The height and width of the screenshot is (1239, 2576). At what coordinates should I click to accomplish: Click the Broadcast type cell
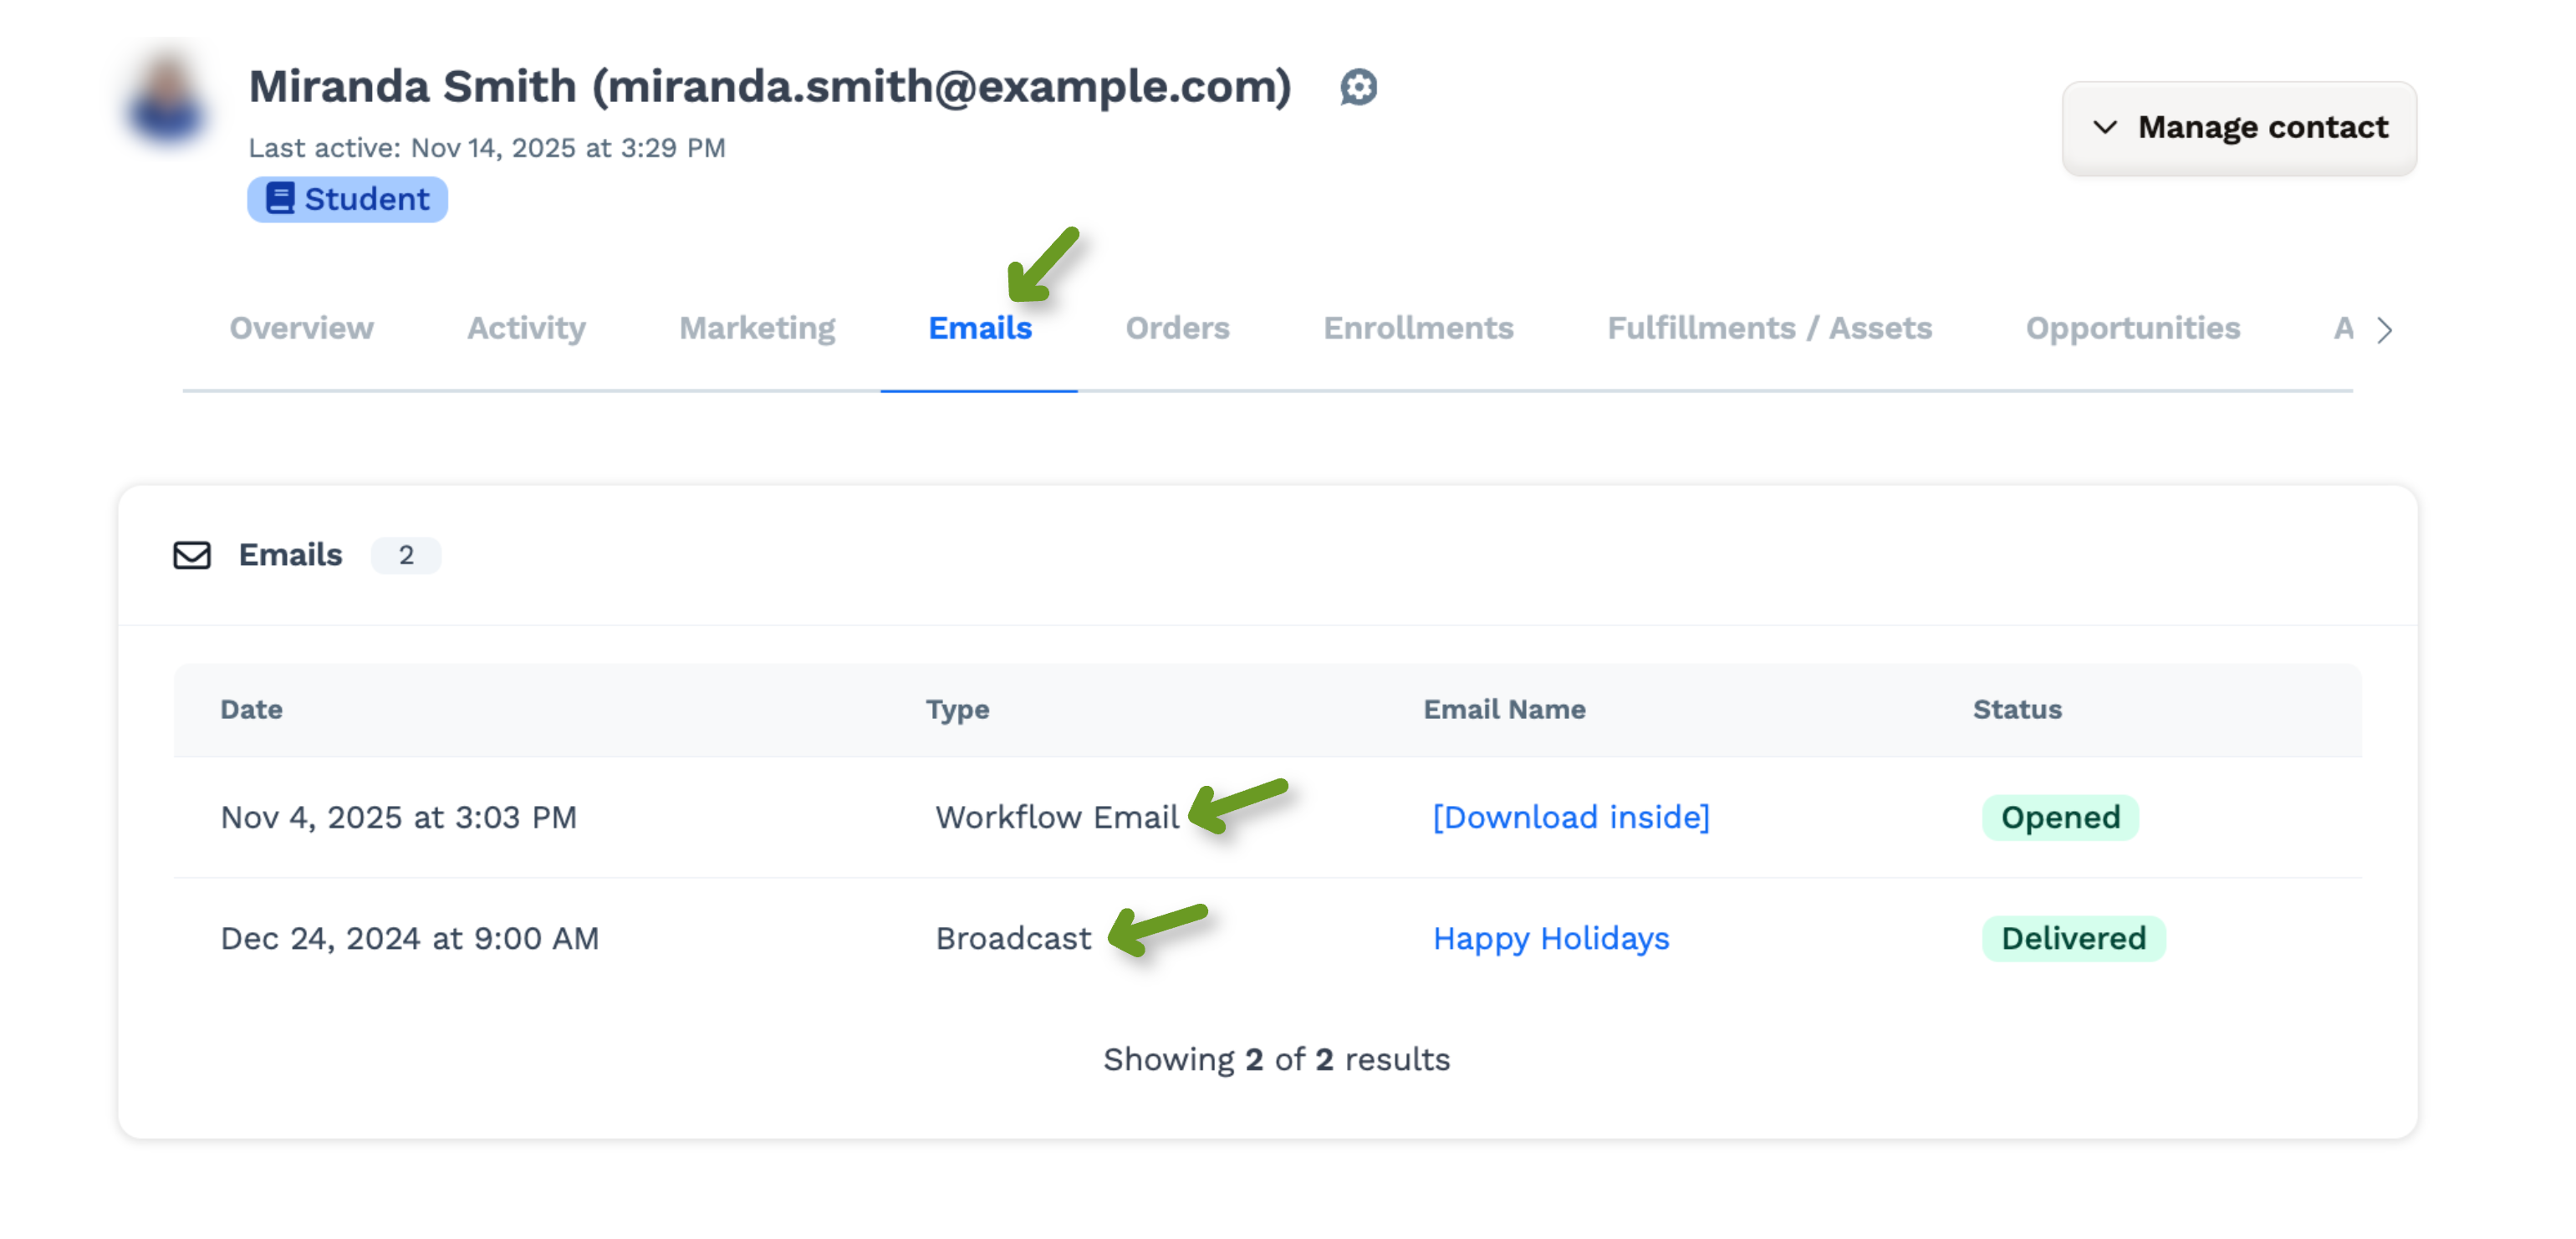[1013, 938]
